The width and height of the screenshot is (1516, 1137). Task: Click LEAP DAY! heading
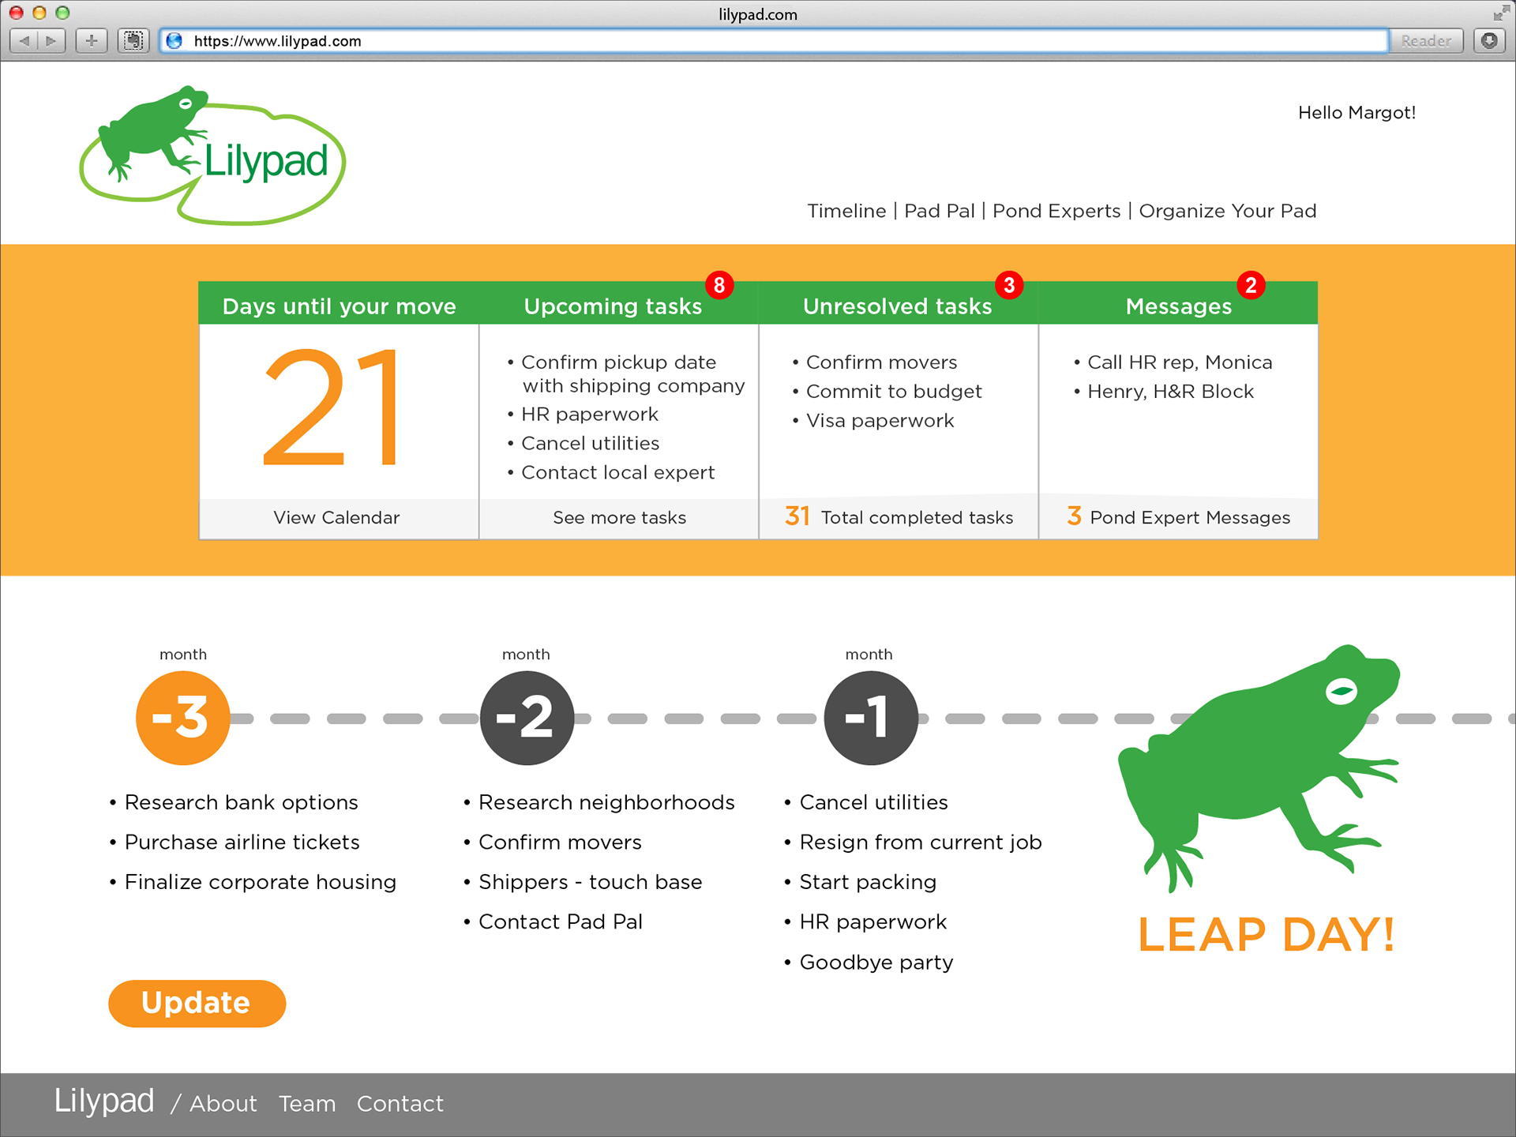pos(1266,936)
